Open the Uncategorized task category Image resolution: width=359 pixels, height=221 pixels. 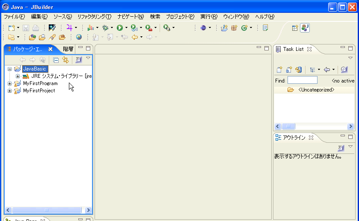(x=316, y=90)
